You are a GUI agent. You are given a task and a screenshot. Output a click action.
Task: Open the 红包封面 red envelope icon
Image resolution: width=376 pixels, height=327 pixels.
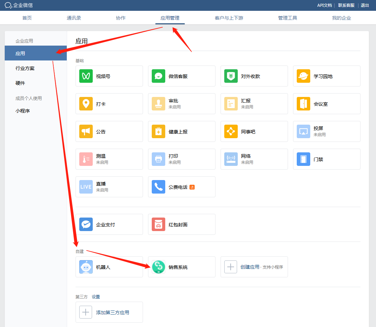click(158, 224)
